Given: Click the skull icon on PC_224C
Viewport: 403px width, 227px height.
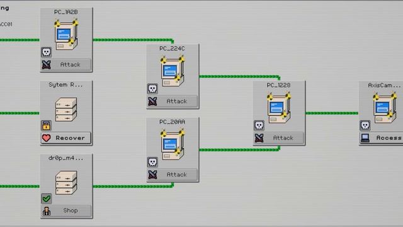Looking at the screenshot, I should [x=152, y=89].
